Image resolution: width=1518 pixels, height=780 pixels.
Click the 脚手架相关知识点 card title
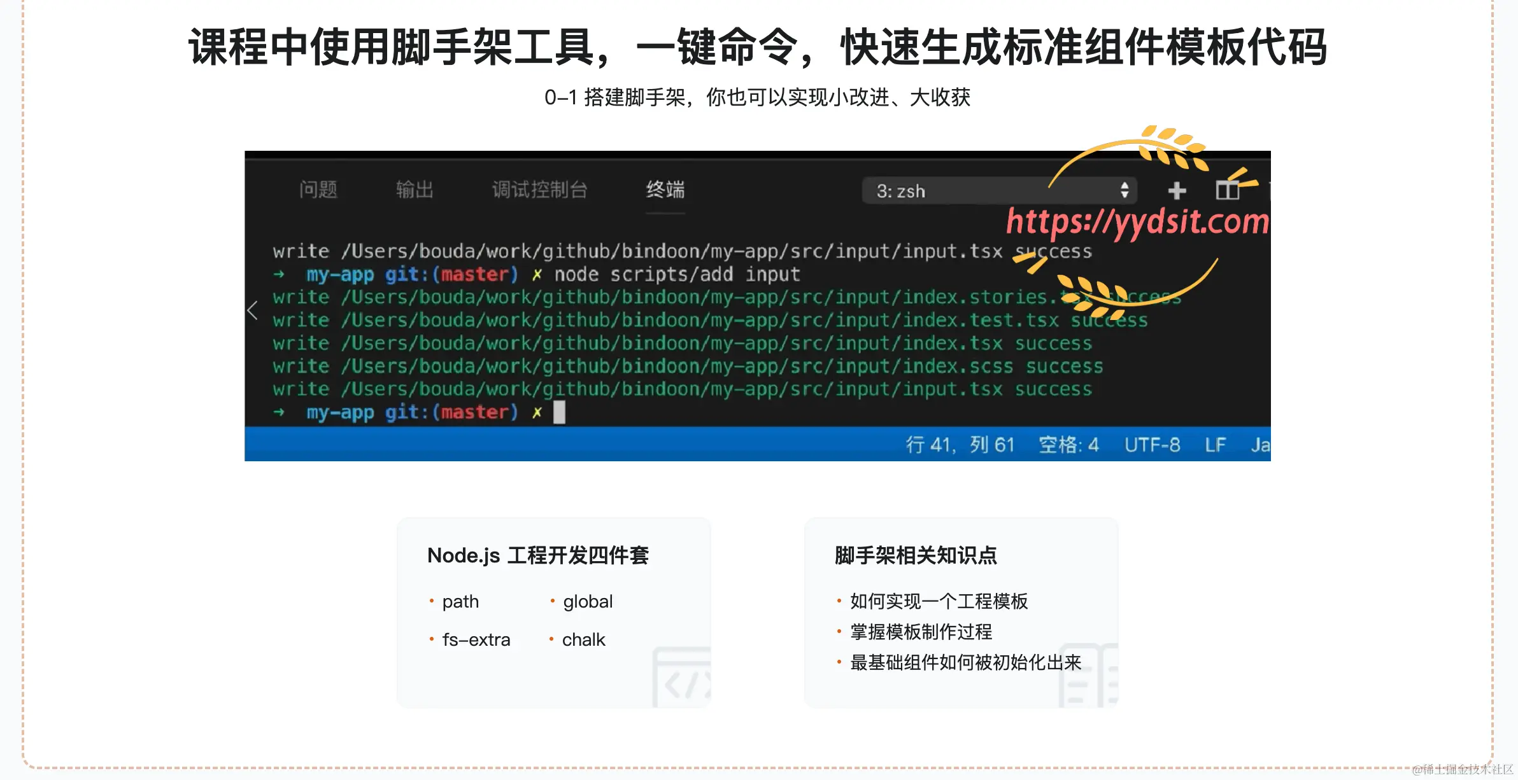click(x=916, y=555)
